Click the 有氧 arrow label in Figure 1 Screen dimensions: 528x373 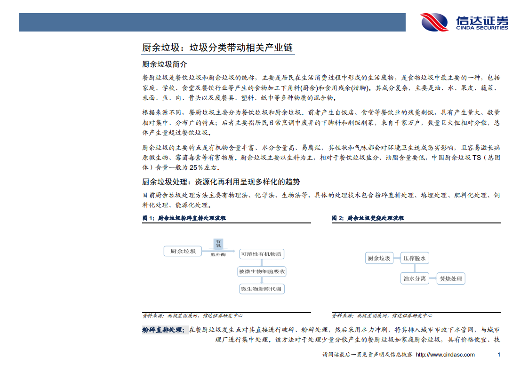tap(219, 243)
